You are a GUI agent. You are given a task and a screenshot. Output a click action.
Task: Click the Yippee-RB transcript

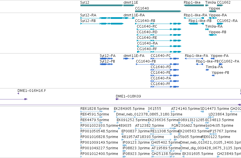212,35
